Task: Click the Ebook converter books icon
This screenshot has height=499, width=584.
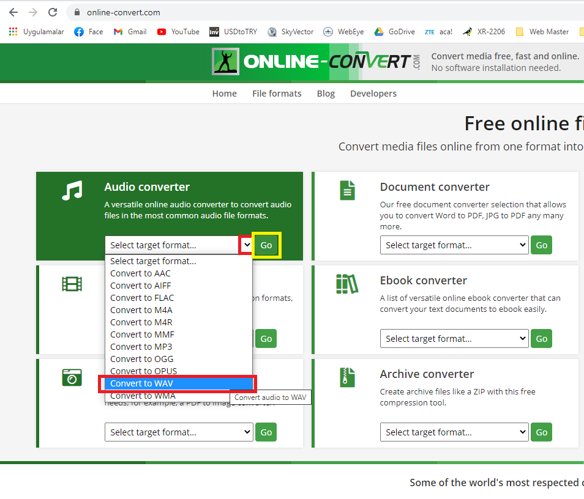Action: click(x=347, y=284)
